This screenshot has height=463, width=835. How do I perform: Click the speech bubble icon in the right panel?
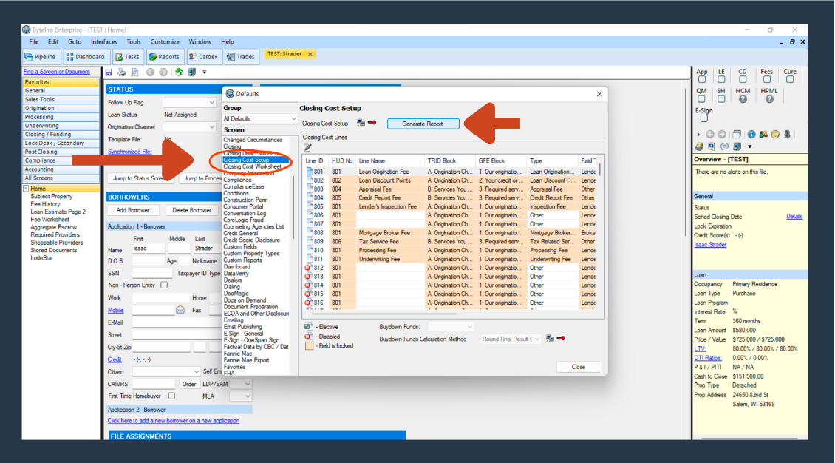point(724,146)
